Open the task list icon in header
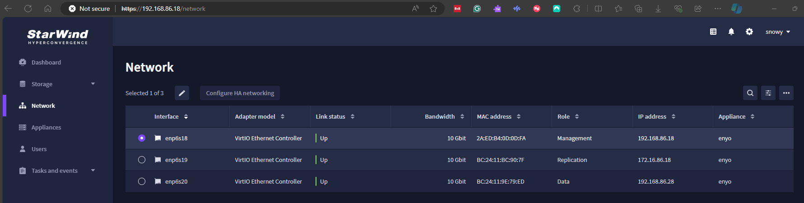 pos(713,32)
